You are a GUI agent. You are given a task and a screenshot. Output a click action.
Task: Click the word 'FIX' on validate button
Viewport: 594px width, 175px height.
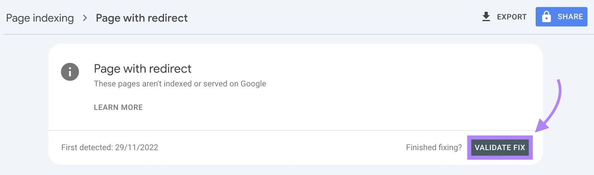coord(519,147)
